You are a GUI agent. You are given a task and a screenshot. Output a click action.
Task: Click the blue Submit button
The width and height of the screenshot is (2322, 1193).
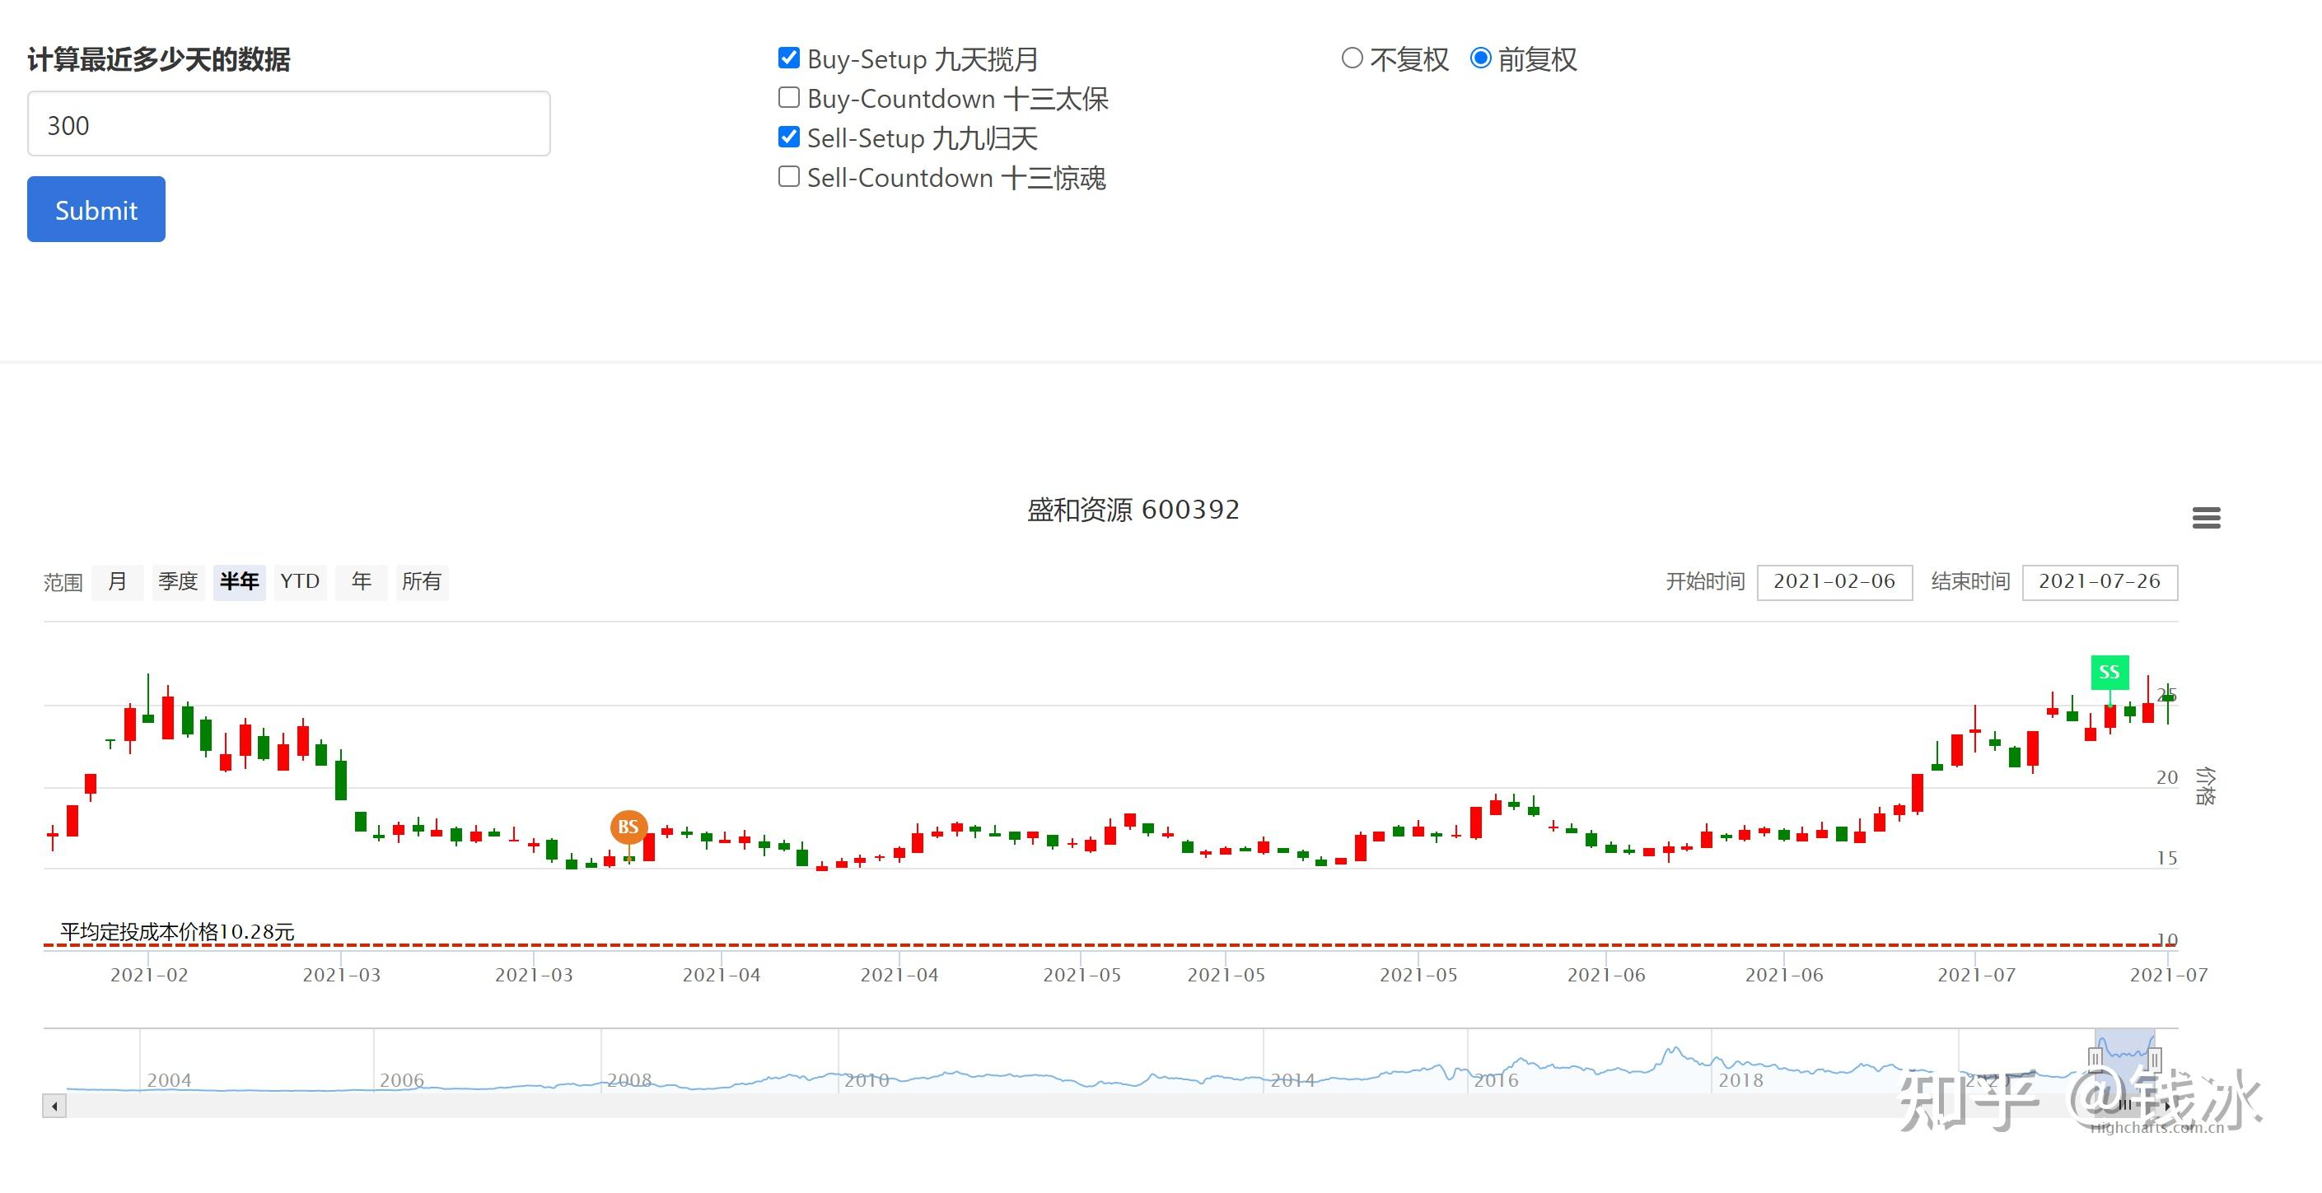(x=96, y=209)
